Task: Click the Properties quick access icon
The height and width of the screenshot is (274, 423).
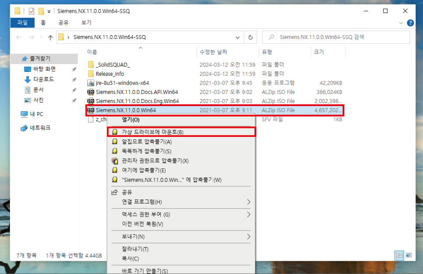Action: 32,11
